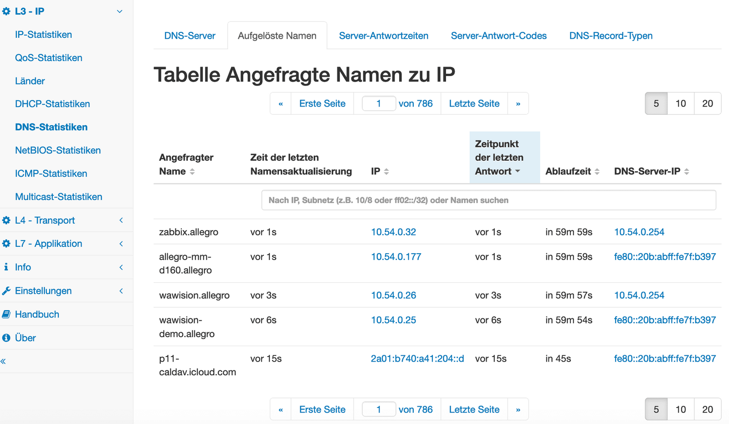Open IP link 10.54.0.177

pos(395,257)
